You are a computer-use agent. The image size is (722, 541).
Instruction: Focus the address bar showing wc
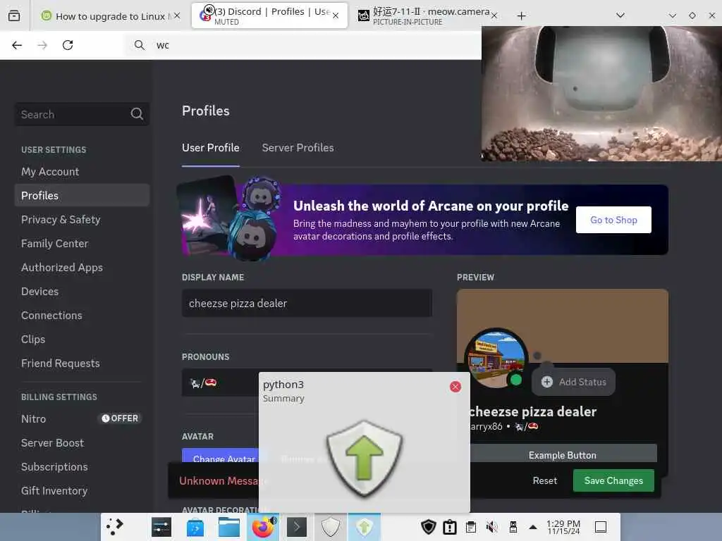[x=304, y=45]
